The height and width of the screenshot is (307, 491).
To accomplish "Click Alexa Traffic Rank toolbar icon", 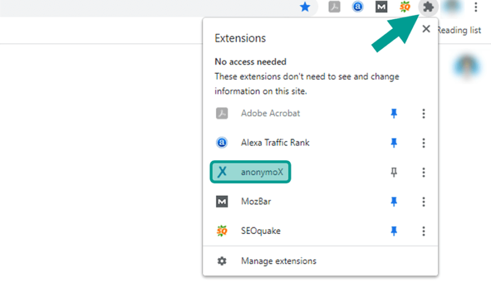I will tap(358, 7).
